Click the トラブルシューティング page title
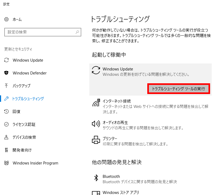The width and height of the screenshot is (224, 195). coord(120,19)
